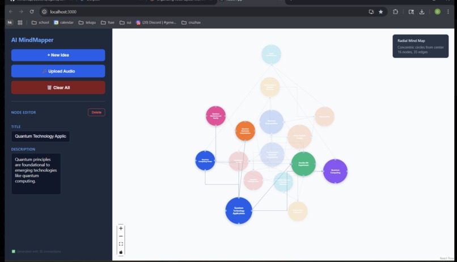Open the cruzhax bookmarks folder
Screen dimensions: 457x262
(x=191, y=23)
